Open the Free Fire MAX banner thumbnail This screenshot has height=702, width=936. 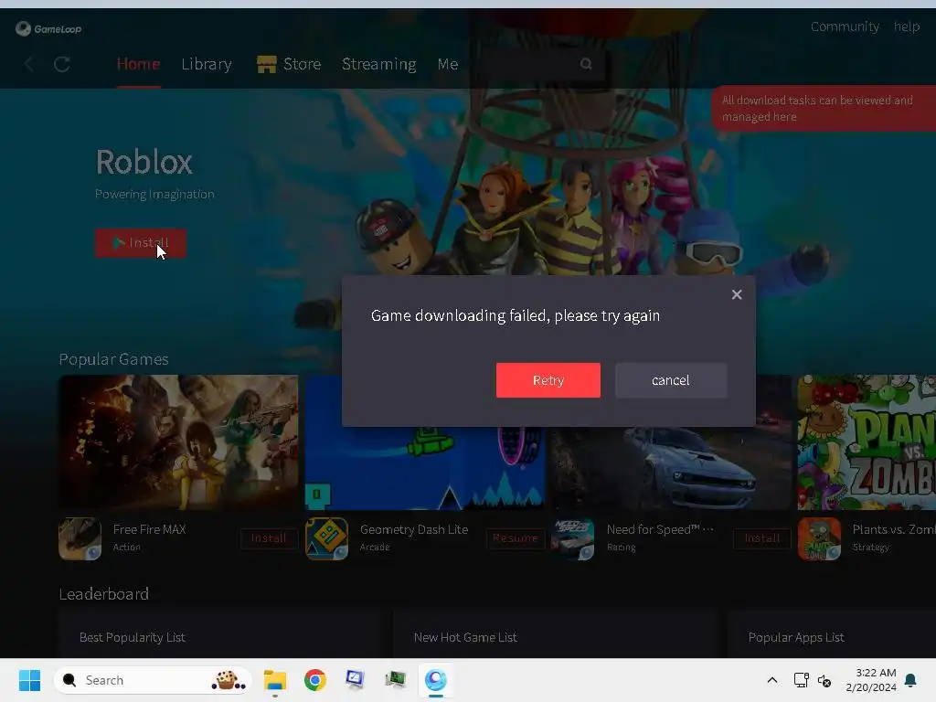[x=178, y=442]
